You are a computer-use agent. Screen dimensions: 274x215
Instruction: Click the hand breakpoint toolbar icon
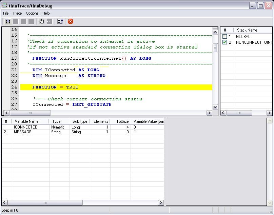[x=42, y=21]
